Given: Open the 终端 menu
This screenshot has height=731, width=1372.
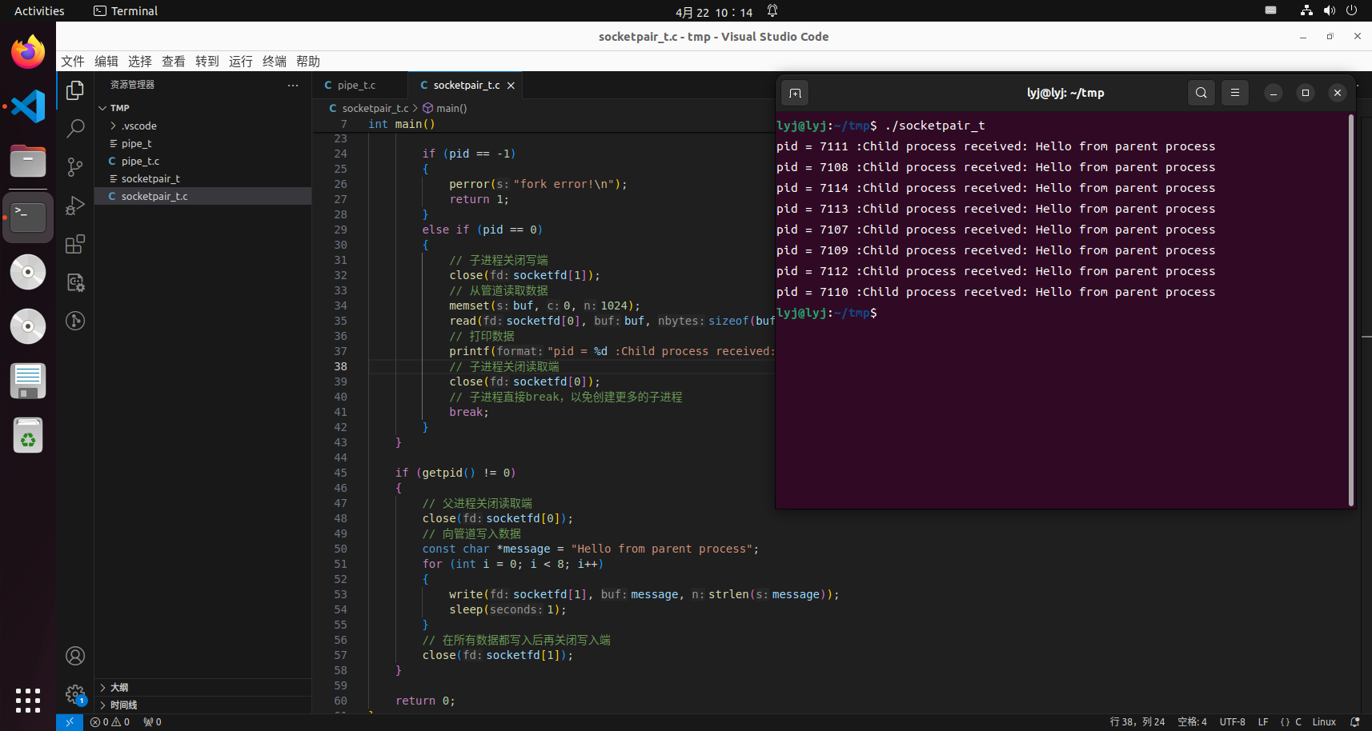Looking at the screenshot, I should tap(275, 62).
